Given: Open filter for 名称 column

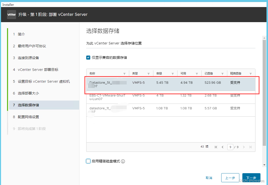Looking at the screenshot, I should pos(124,74).
